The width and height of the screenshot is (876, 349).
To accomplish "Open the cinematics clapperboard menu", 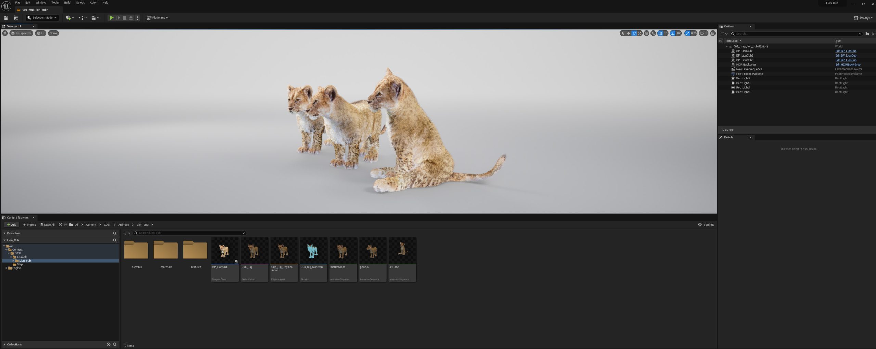I will click(95, 18).
